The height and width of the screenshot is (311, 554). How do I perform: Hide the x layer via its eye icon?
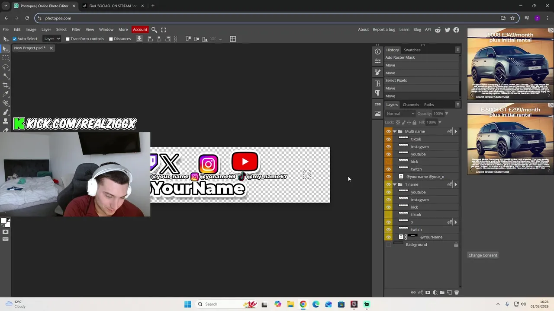click(x=388, y=222)
